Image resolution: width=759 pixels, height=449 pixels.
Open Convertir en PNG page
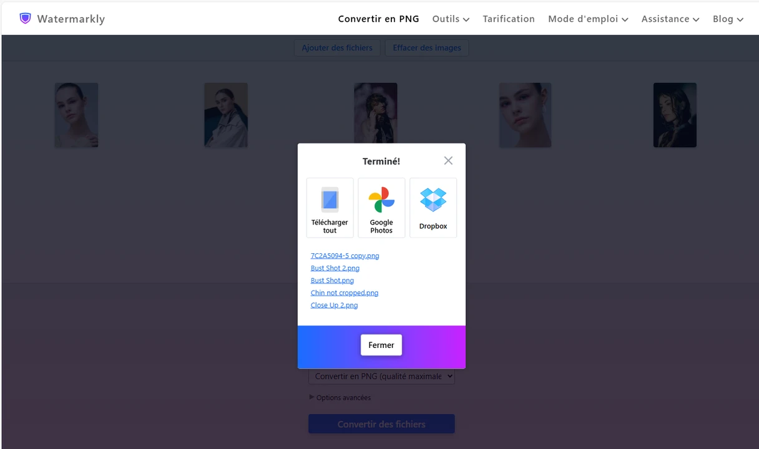[378, 19]
